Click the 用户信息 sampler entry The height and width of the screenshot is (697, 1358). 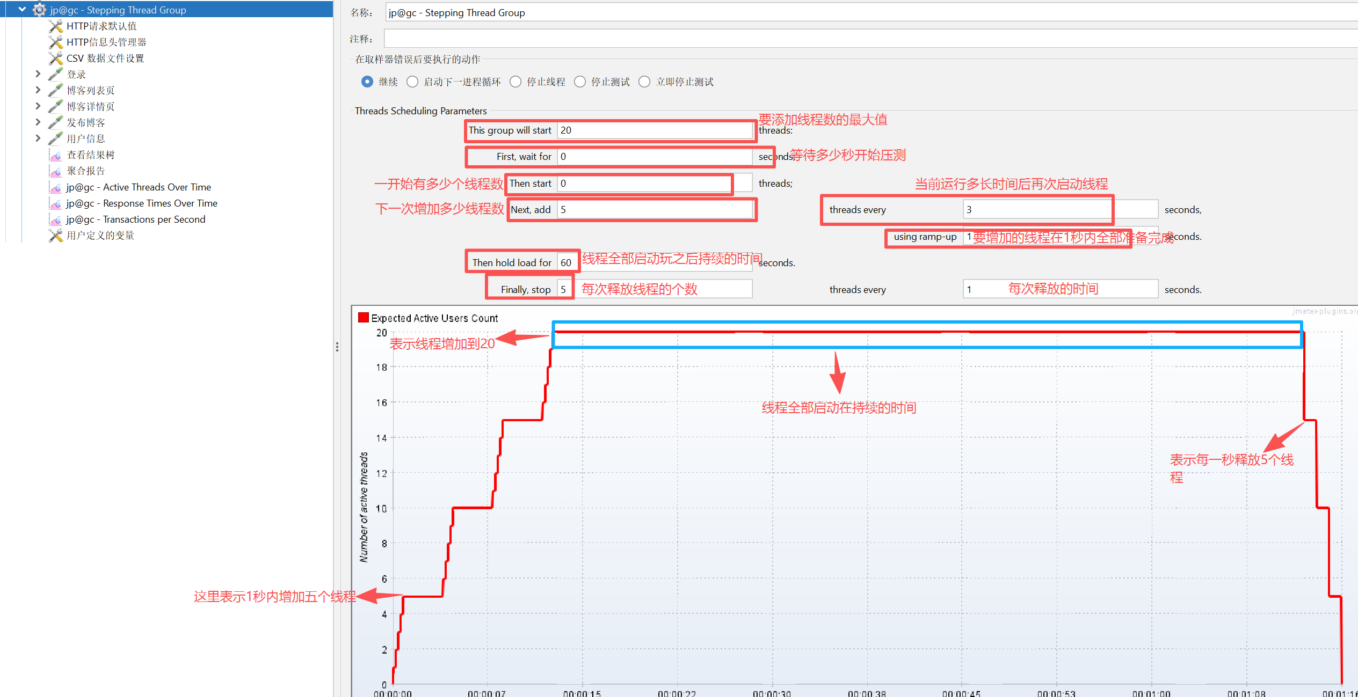click(x=85, y=138)
